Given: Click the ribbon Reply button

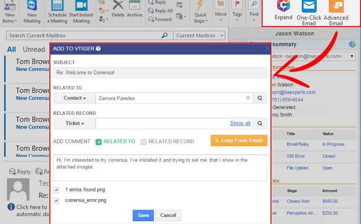Looking at the screenshot, I should [x=158, y=2].
